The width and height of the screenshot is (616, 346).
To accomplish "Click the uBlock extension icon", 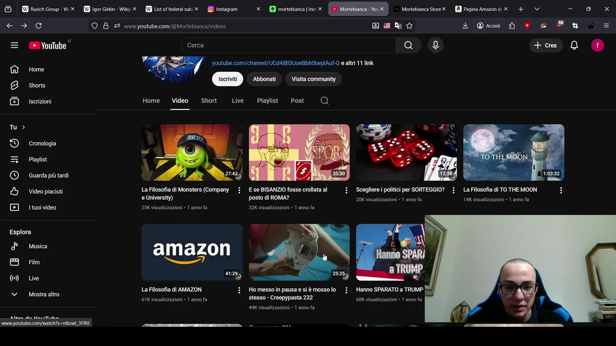I will [x=559, y=25].
